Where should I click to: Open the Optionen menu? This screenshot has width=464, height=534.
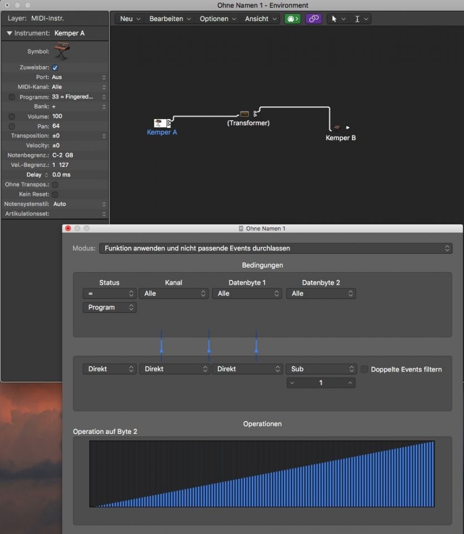218,19
